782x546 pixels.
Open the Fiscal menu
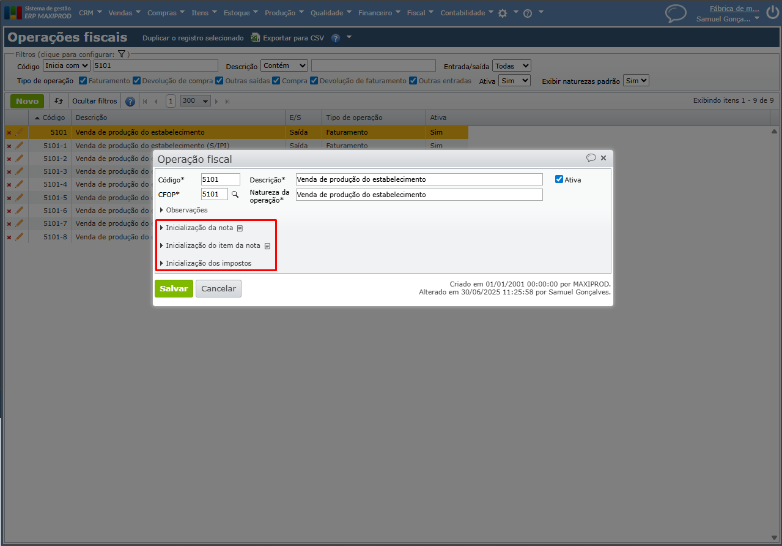420,13
